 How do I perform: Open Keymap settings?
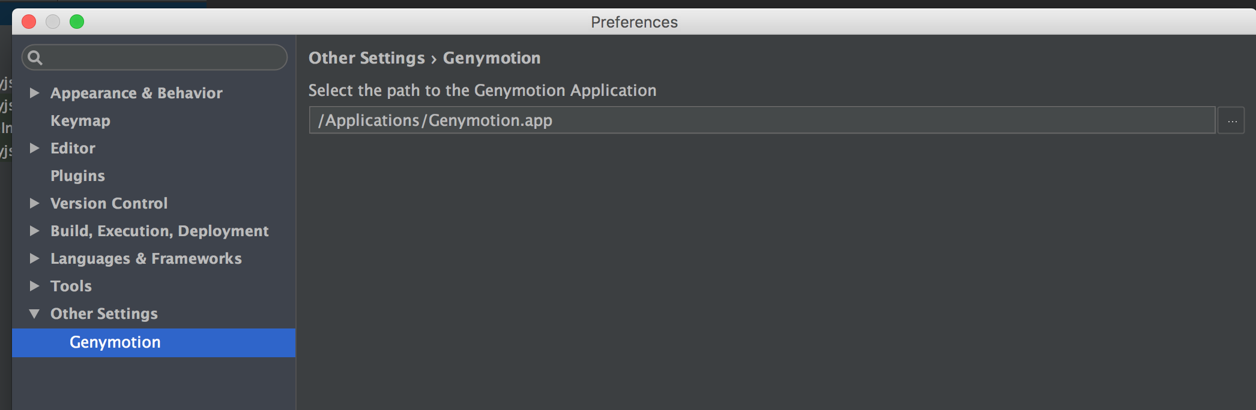[80, 120]
